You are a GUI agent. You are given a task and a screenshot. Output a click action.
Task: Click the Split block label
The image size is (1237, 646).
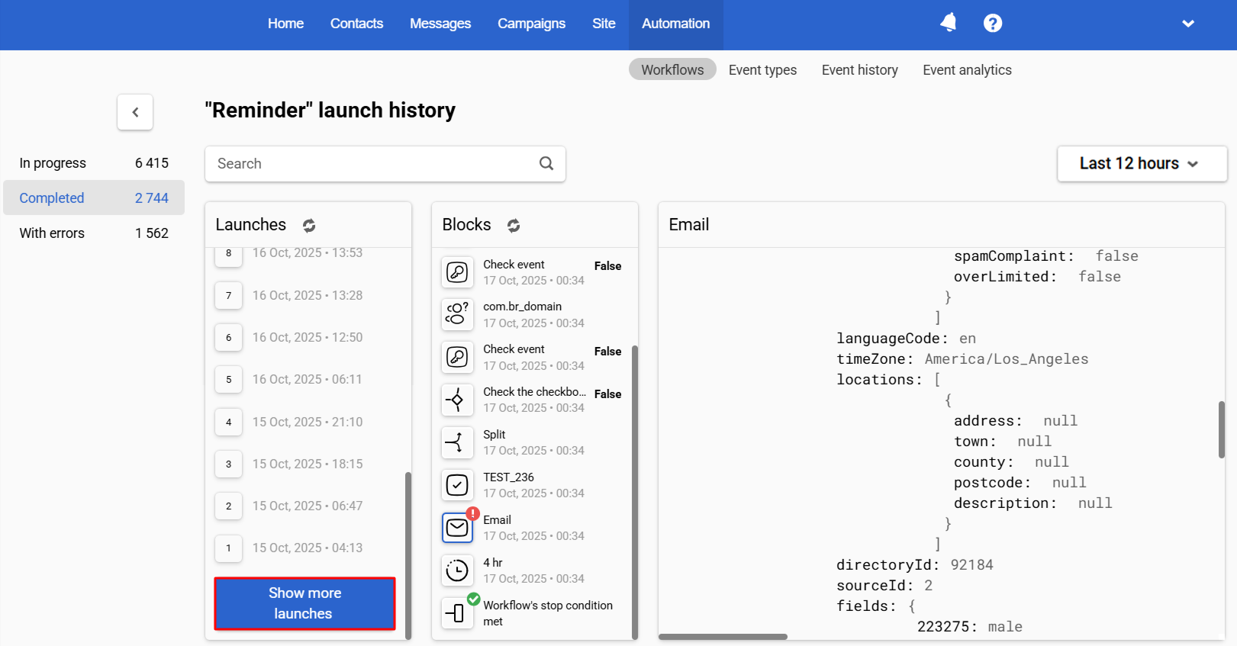(x=494, y=435)
